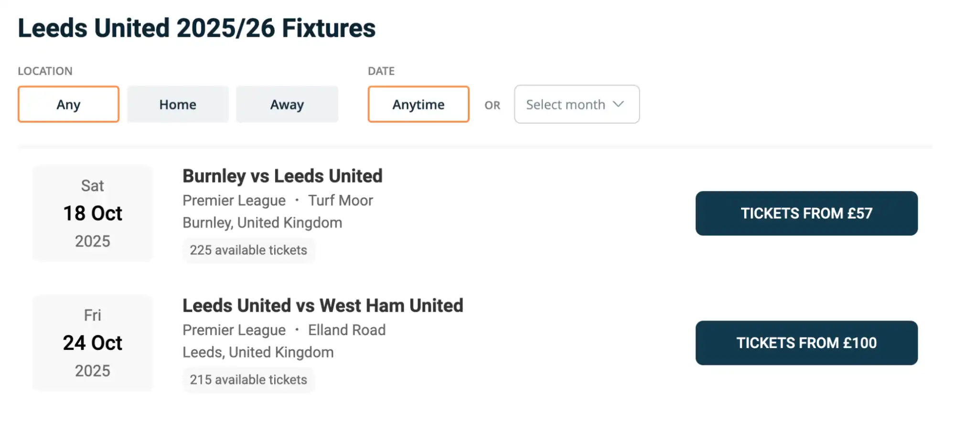
Task: Select the Sat 18 Oct date card
Action: click(x=93, y=213)
